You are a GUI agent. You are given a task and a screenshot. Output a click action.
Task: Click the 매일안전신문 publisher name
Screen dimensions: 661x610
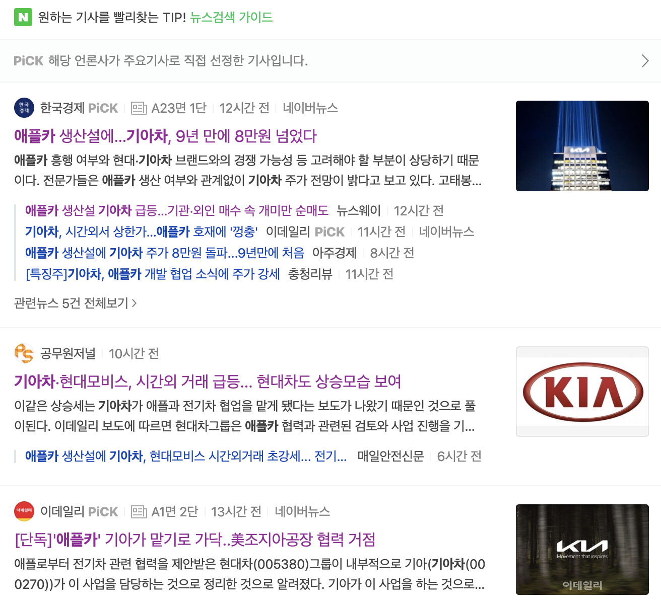click(x=391, y=456)
